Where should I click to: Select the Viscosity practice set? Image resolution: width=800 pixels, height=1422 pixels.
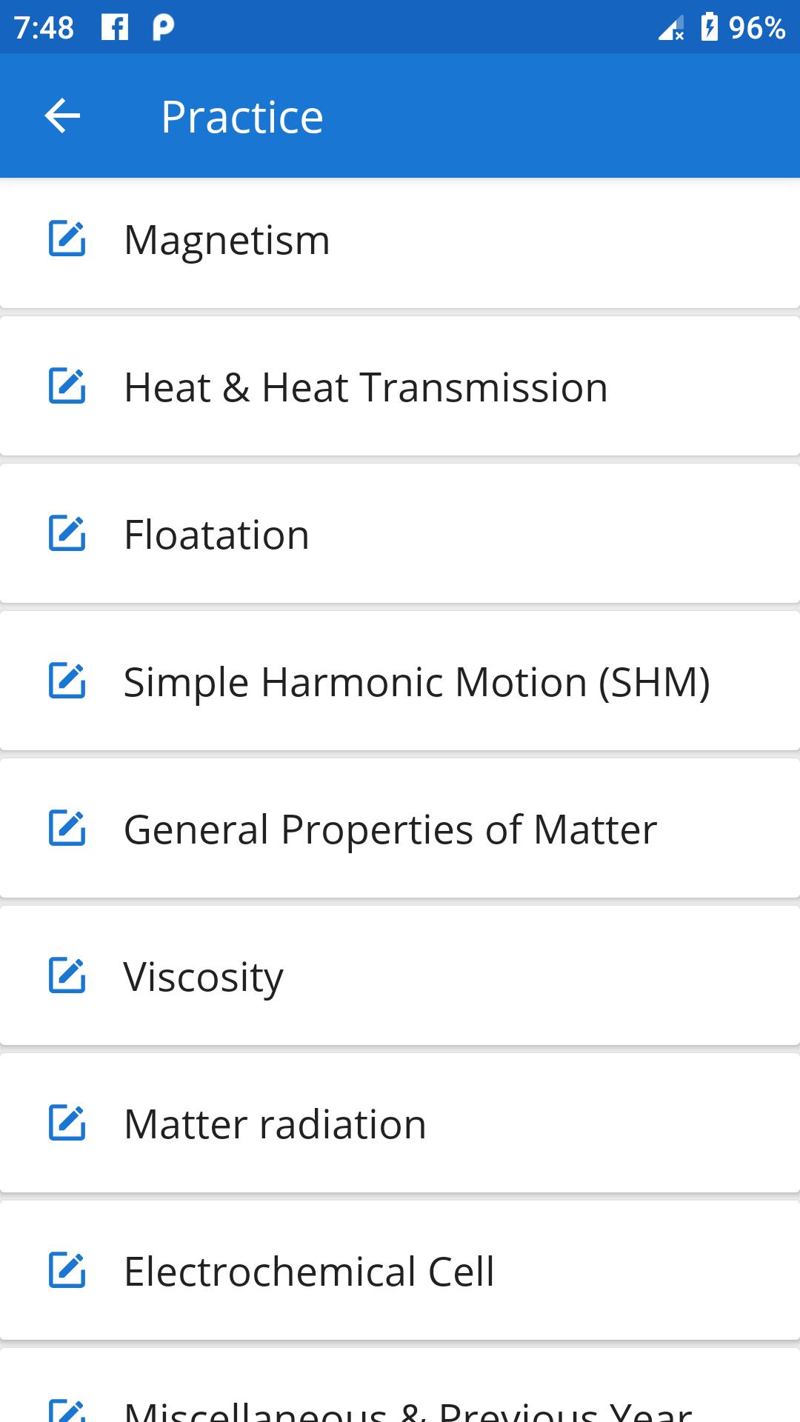pos(204,977)
